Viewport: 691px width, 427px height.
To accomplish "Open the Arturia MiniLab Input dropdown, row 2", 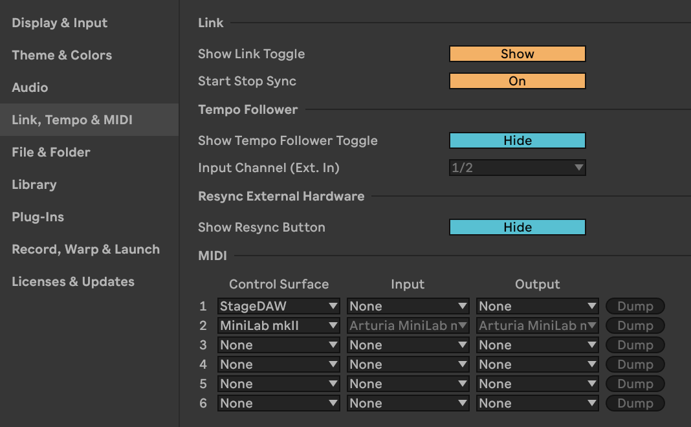I will [408, 325].
